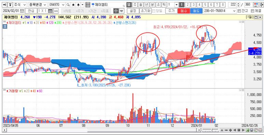This screenshot has width=264, height=135.
Task: Enable the 잔고 checkbox
Action: [239, 11]
